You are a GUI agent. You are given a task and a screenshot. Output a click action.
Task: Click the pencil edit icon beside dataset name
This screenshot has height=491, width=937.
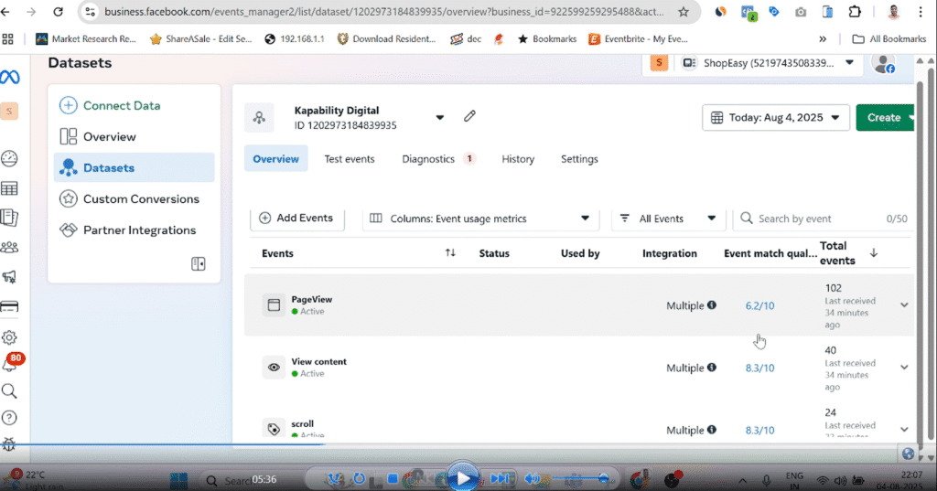469,116
